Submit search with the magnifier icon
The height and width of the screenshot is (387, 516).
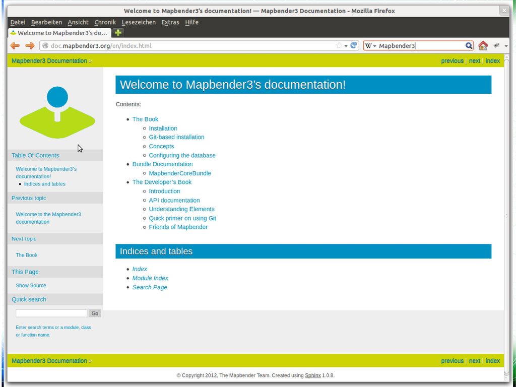click(469, 45)
